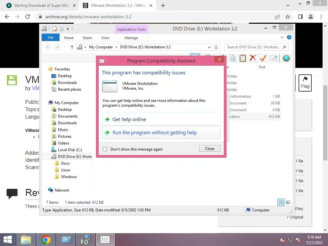Image resolution: width=328 pixels, height=246 pixels.
Task: Click 'Get help online' option
Action: point(161,119)
